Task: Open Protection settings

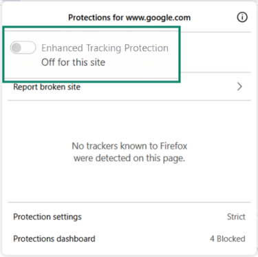Action: pyautogui.click(x=129, y=216)
